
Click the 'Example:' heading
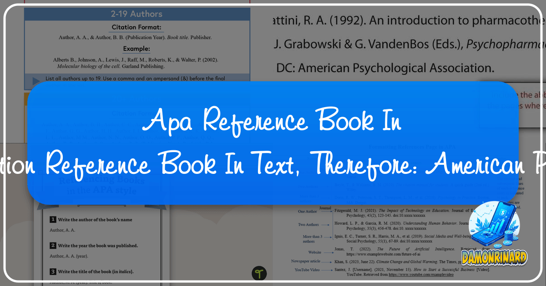click(x=136, y=49)
